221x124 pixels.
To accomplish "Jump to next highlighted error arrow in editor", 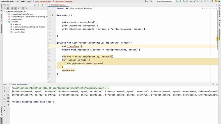I will click(217, 8).
